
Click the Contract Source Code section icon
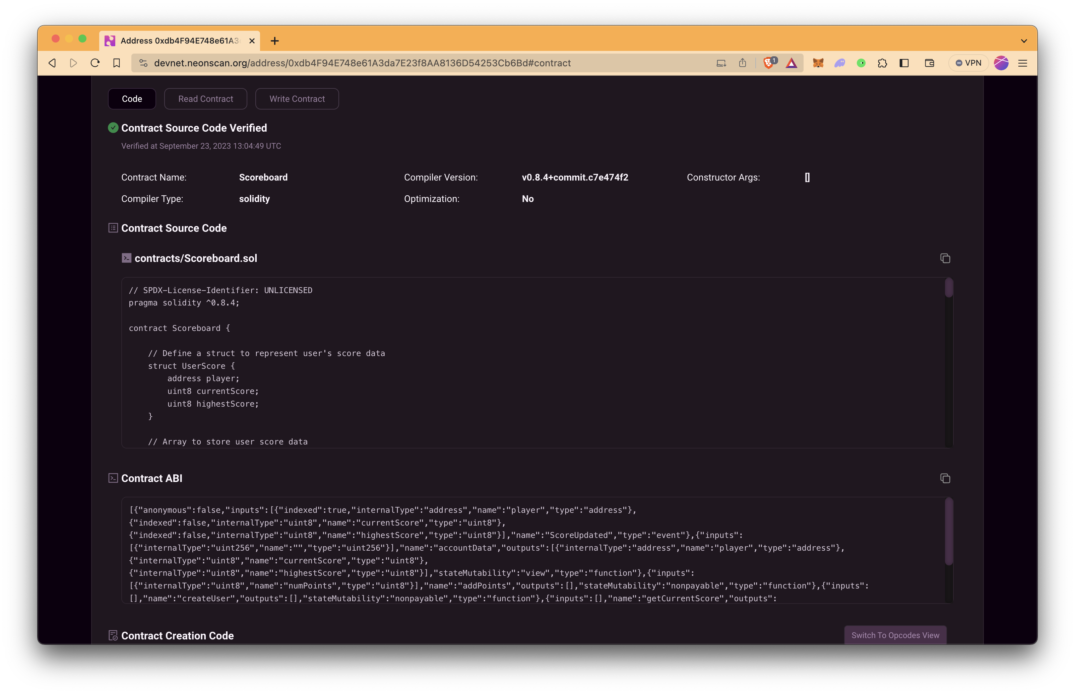coord(113,228)
